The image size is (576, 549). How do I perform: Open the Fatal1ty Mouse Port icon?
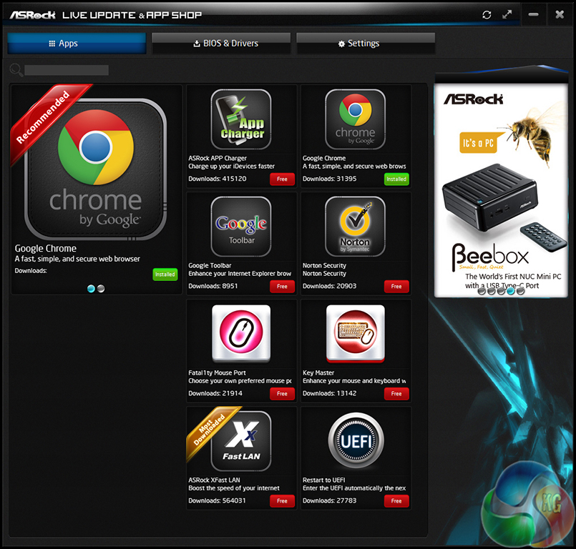click(x=241, y=334)
